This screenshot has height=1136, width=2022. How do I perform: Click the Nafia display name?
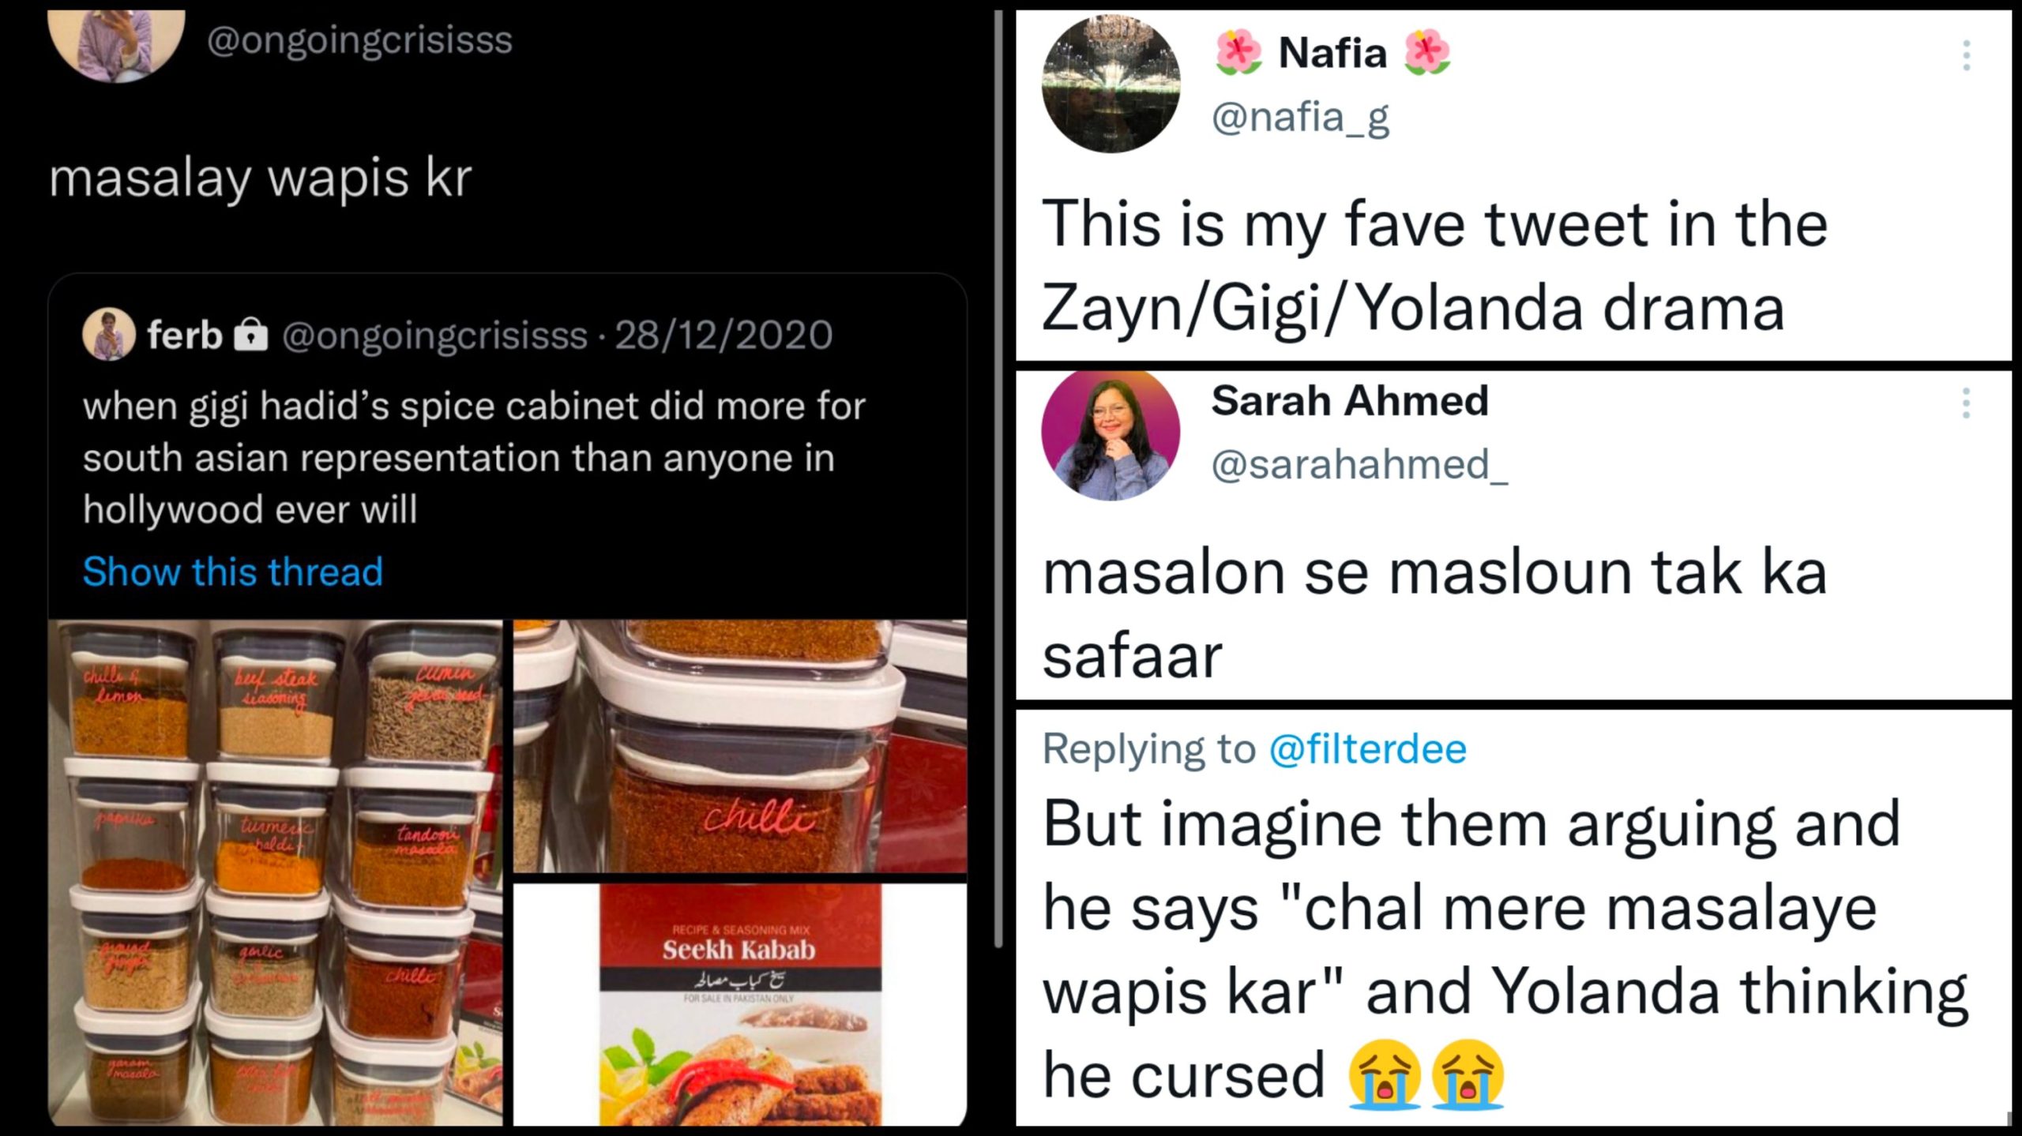[x=1332, y=53]
